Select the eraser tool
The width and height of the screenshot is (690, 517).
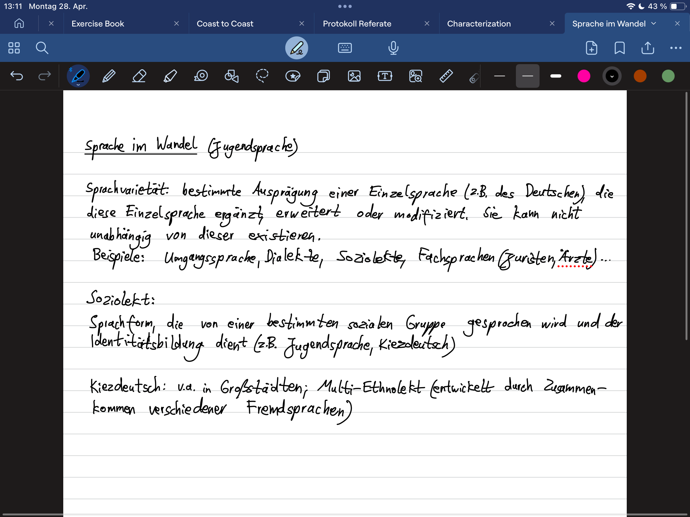[x=139, y=76]
